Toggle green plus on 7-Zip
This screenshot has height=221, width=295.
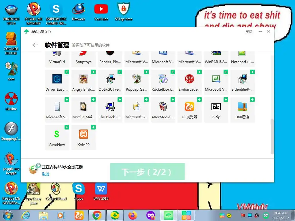pyautogui.click(x=226, y=100)
